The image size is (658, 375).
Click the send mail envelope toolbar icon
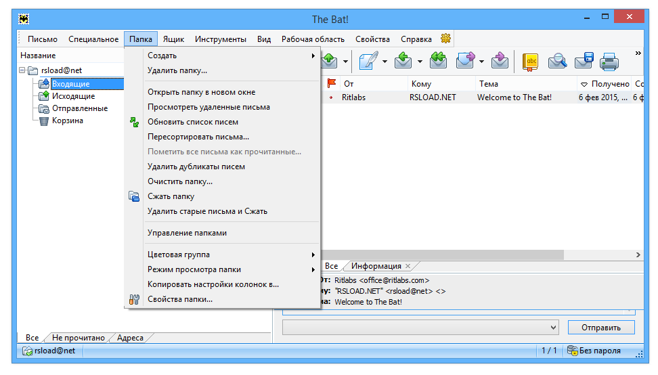click(x=330, y=61)
